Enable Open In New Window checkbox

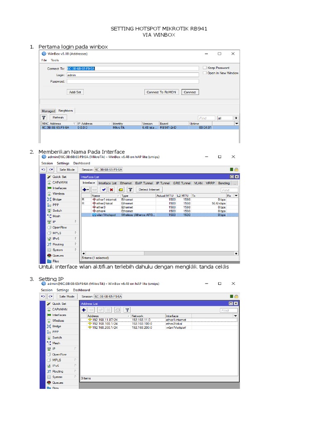point(205,73)
